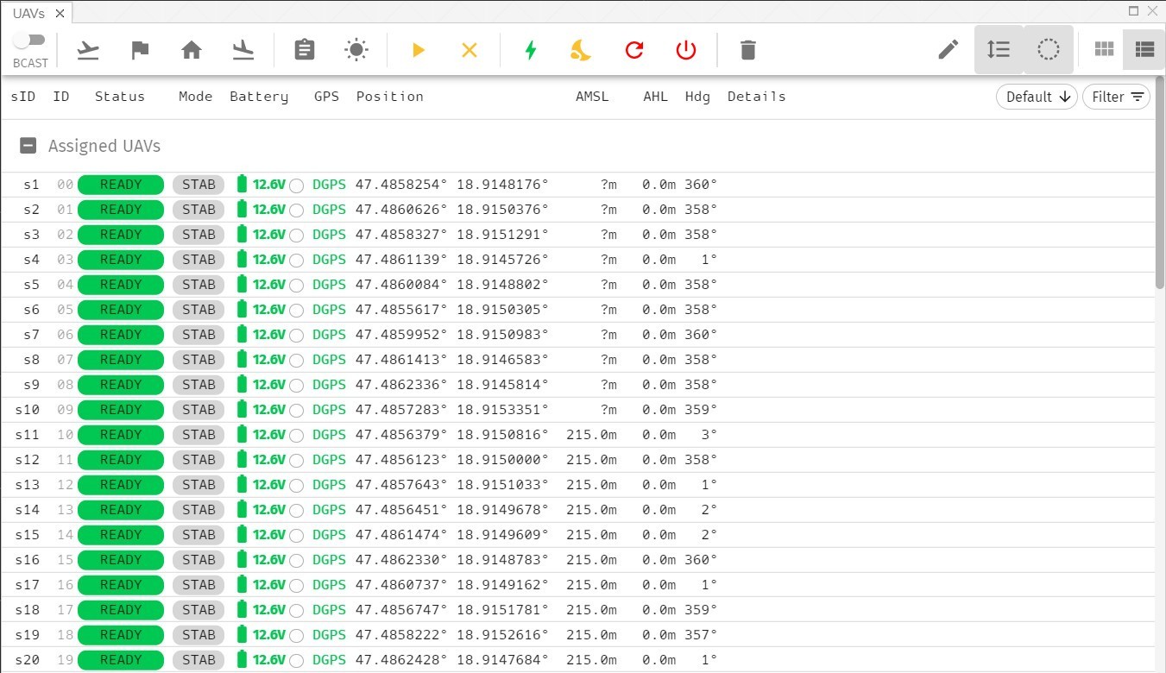Image resolution: width=1166 pixels, height=673 pixels.
Task: Click the light control sun icon
Action: [x=356, y=49]
